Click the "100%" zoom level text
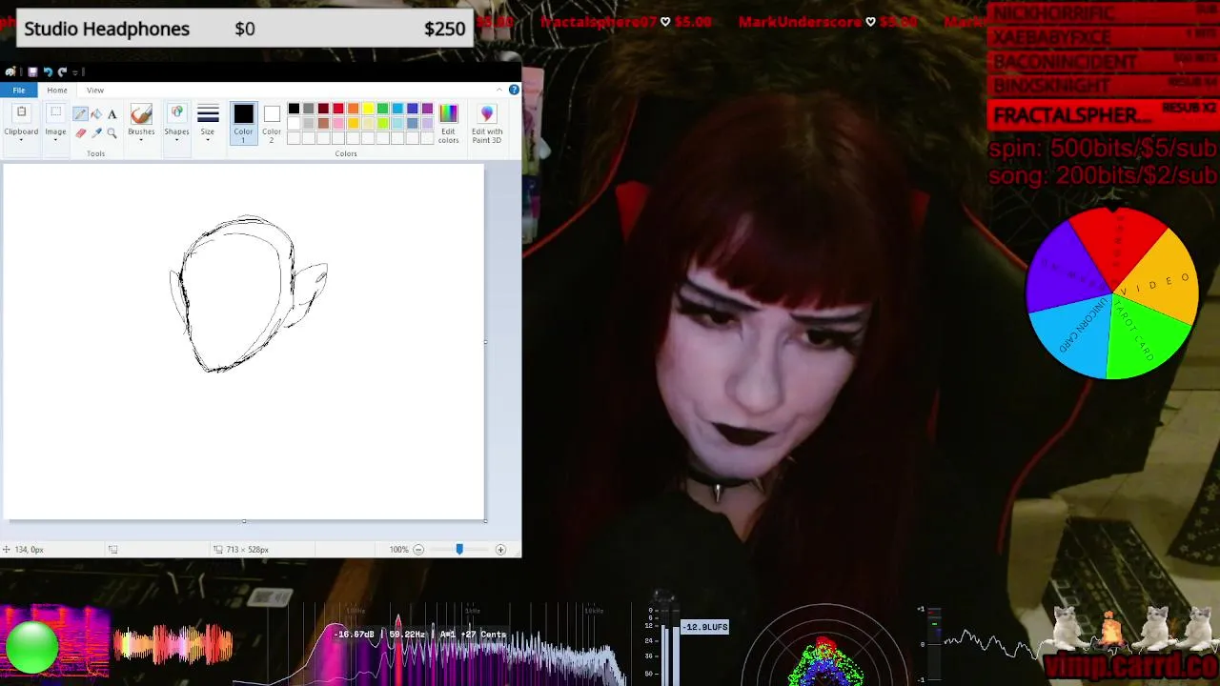Viewport: 1220px width, 686px height. coord(398,550)
